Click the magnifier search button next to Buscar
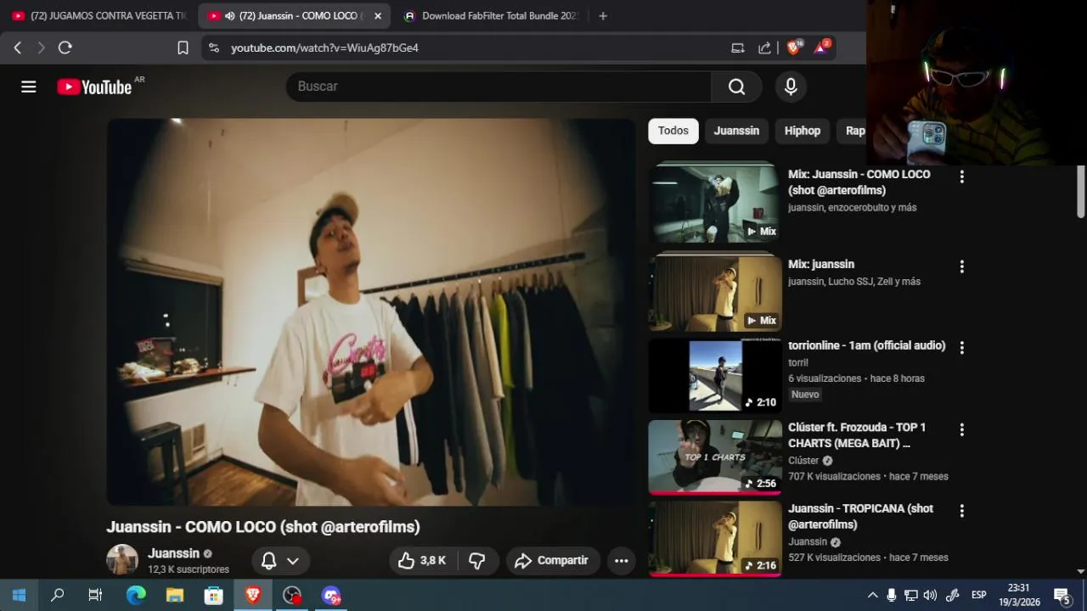This screenshot has height=611, width=1087. pos(736,87)
